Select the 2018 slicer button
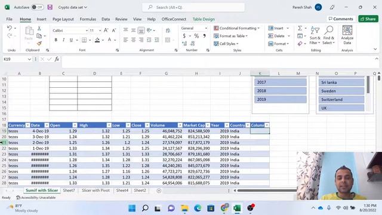Screen dimensions: 382x215 (x=281, y=91)
